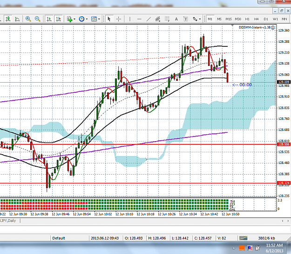291x254 pixels.
Task: Click status bar volume V: 82
Action: click(222, 238)
